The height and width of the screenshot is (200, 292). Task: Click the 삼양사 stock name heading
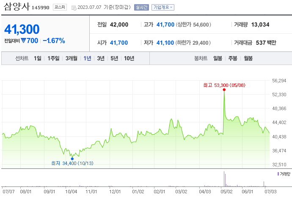(x=17, y=6)
